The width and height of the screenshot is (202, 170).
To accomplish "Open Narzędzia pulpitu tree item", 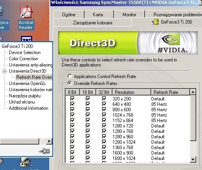I will (25, 96).
